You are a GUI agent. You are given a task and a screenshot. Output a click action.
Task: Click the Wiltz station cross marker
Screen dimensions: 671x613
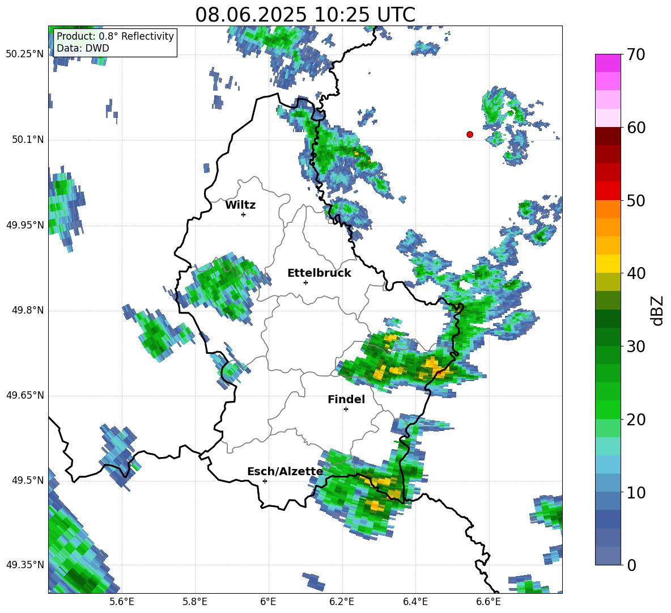pyautogui.click(x=244, y=214)
